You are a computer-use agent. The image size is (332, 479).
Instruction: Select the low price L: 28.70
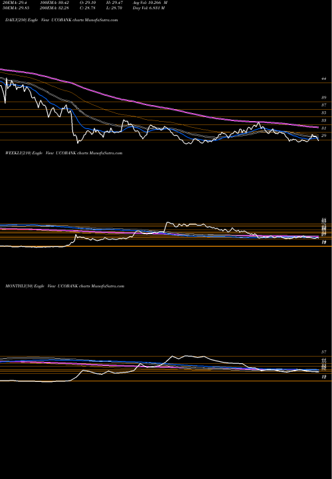pyautogui.click(x=114, y=8)
